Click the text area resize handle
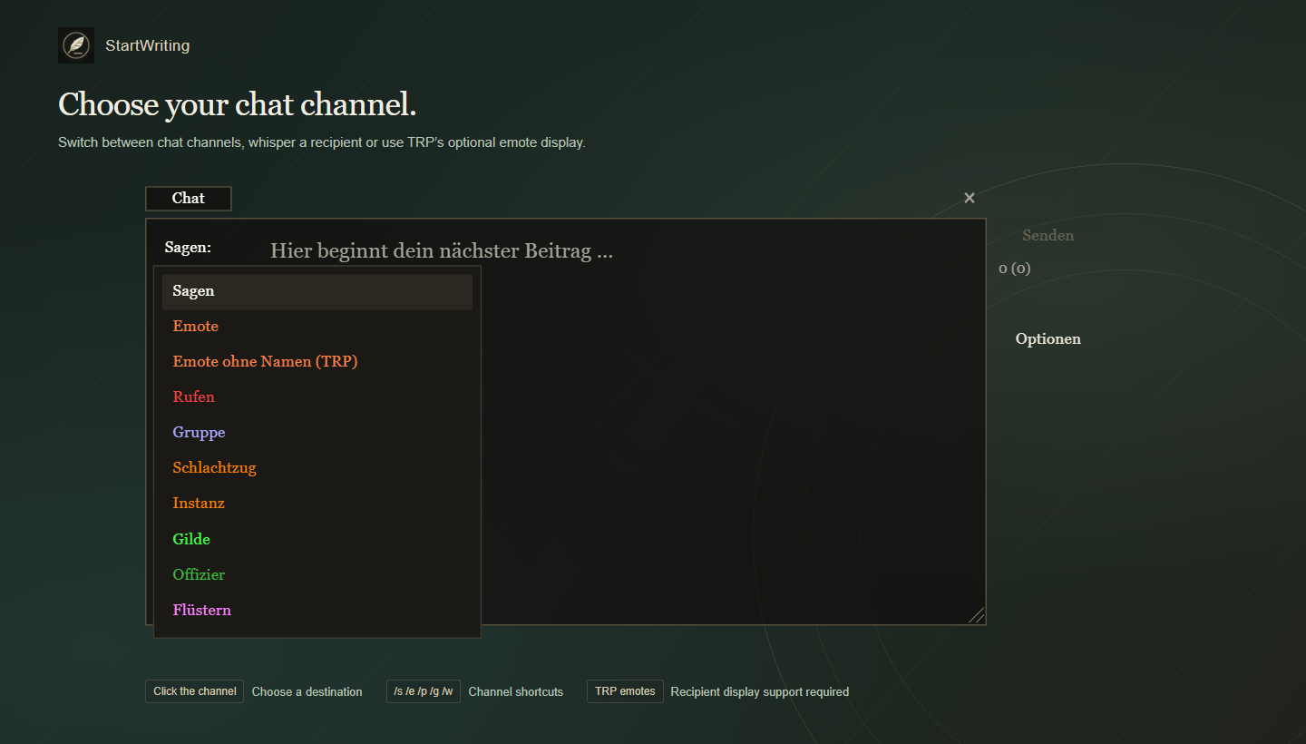The image size is (1306, 744). coord(976,615)
